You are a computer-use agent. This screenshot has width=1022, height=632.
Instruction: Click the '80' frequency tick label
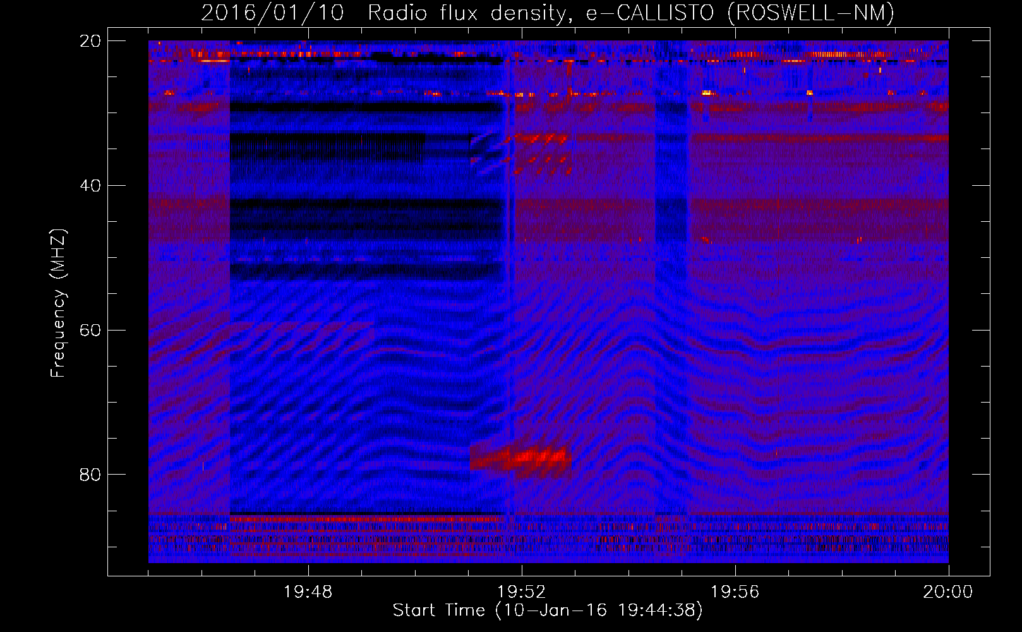click(x=90, y=475)
